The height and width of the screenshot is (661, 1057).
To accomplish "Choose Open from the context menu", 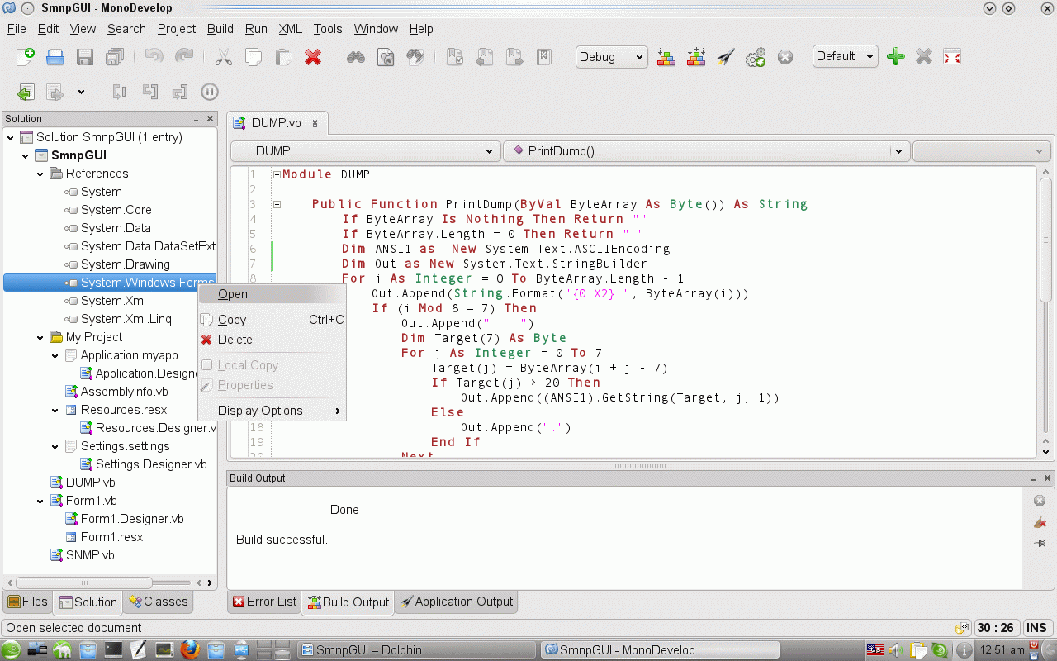I will coord(233,294).
